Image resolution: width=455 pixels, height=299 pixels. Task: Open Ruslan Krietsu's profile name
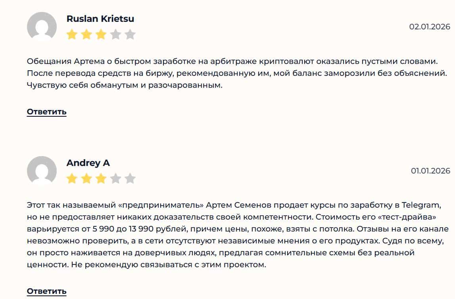click(x=100, y=18)
